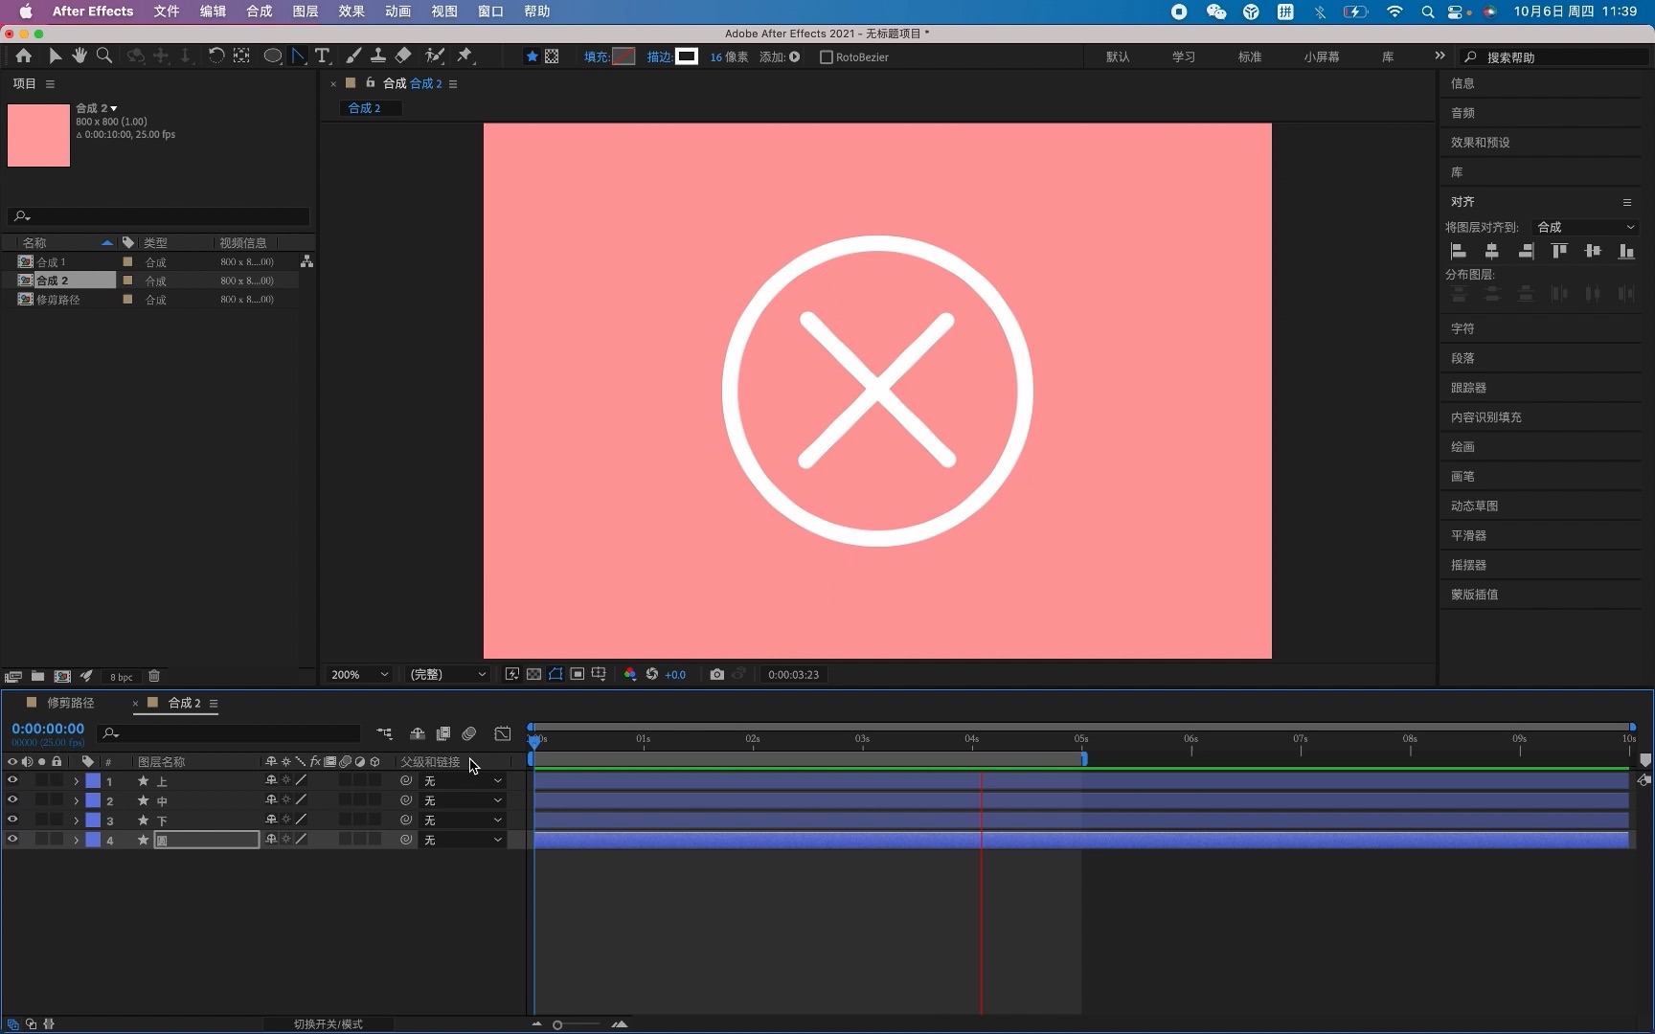Toggle transparency grid in viewer
1655x1034 pixels.
pyautogui.click(x=533, y=674)
